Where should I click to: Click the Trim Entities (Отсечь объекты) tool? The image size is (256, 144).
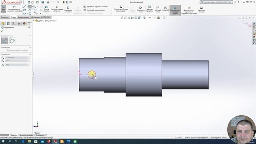click(46, 9)
